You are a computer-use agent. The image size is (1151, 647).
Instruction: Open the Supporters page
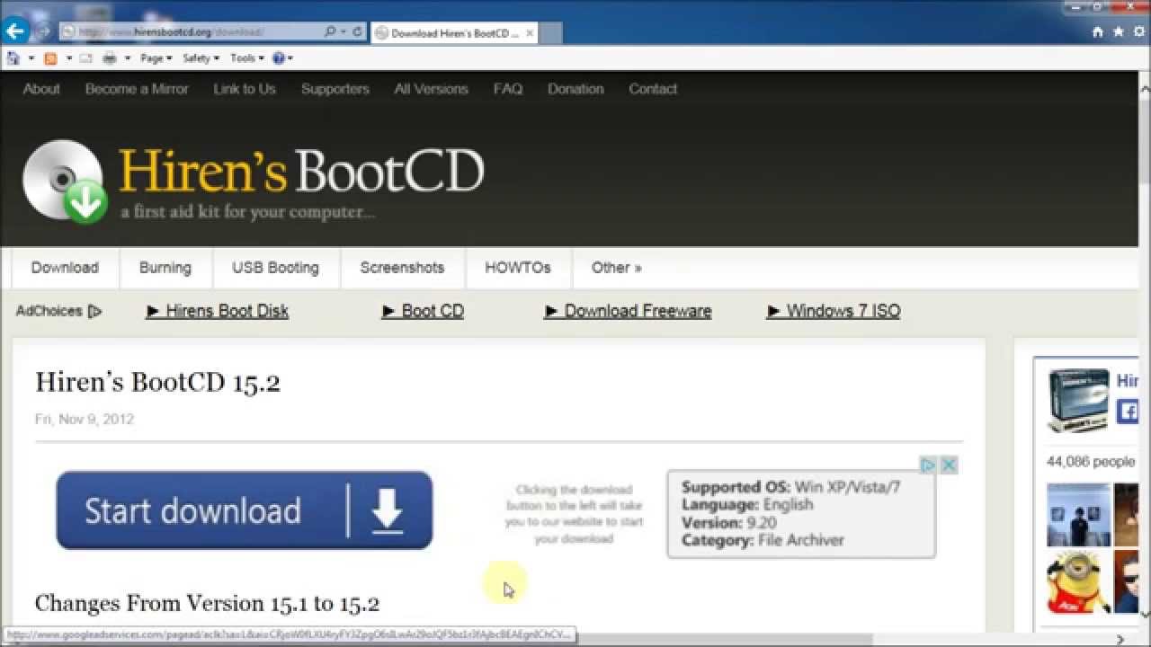(335, 89)
